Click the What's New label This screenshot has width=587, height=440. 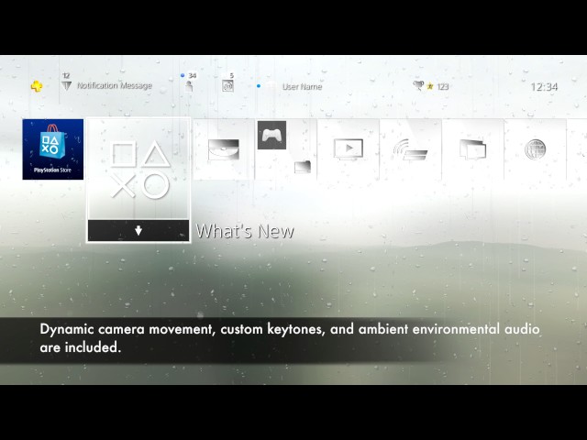[245, 231]
